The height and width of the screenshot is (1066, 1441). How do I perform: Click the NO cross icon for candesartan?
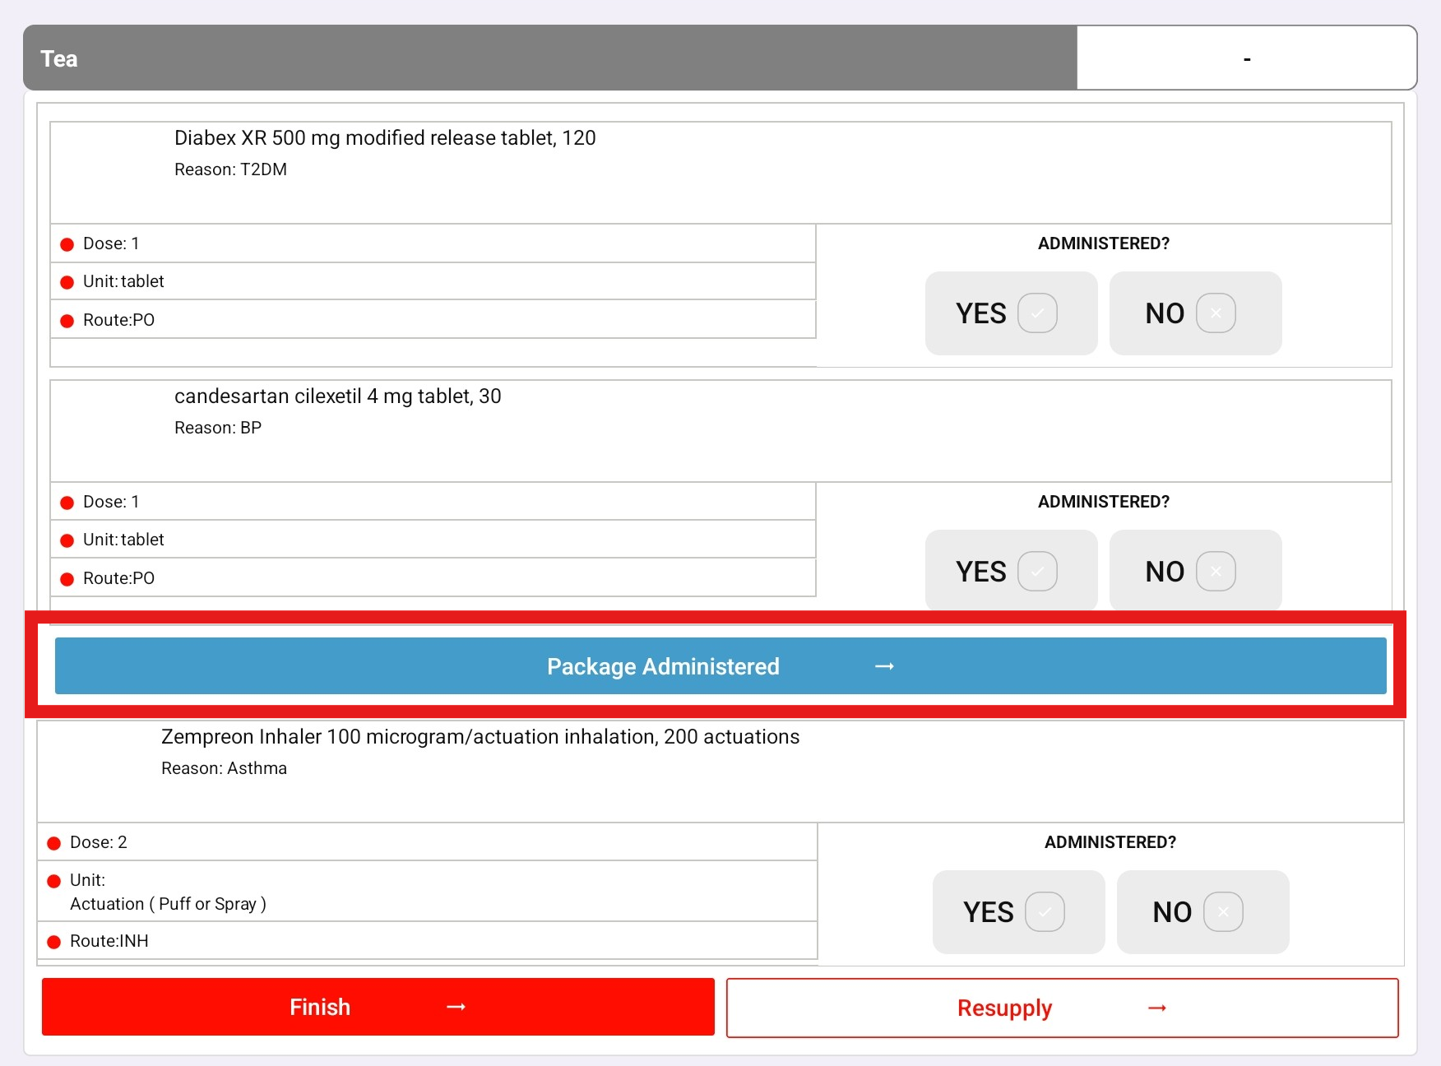1216,572
